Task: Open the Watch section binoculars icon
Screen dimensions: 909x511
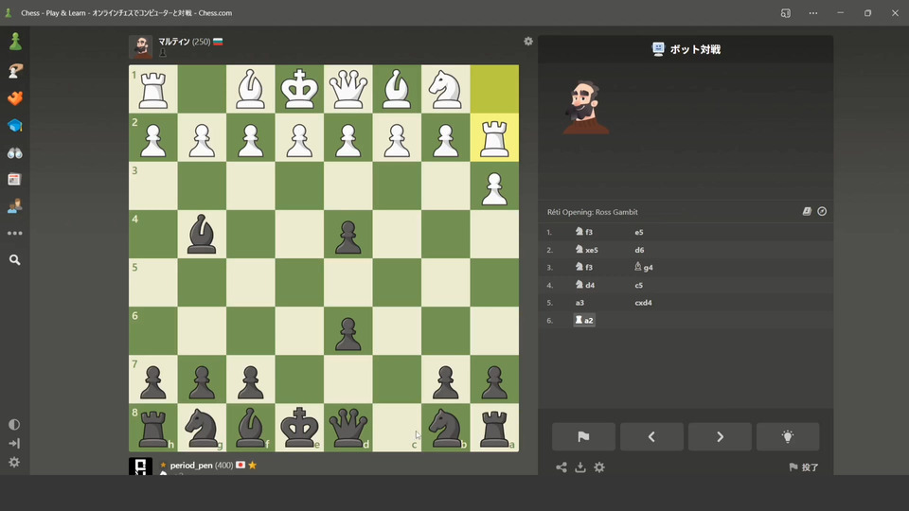Action: pos(15,153)
